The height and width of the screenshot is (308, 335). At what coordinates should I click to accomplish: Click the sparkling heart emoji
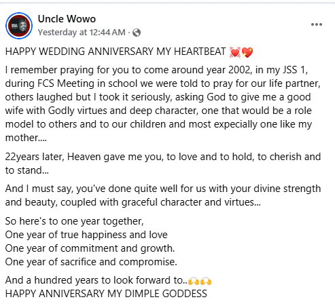point(247,52)
